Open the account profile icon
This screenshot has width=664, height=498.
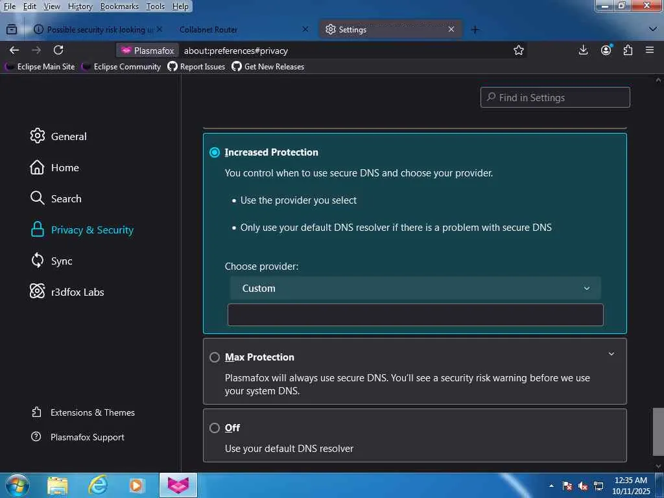(606, 51)
